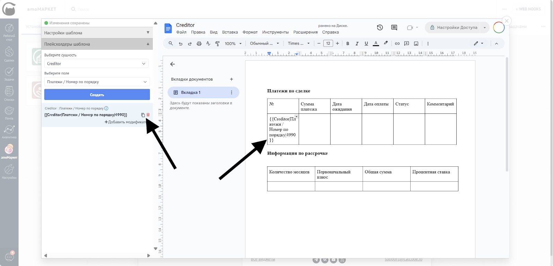This screenshot has height=266, width=553.
Task: Open Настройки Доступа sharing settings
Action: (x=453, y=28)
